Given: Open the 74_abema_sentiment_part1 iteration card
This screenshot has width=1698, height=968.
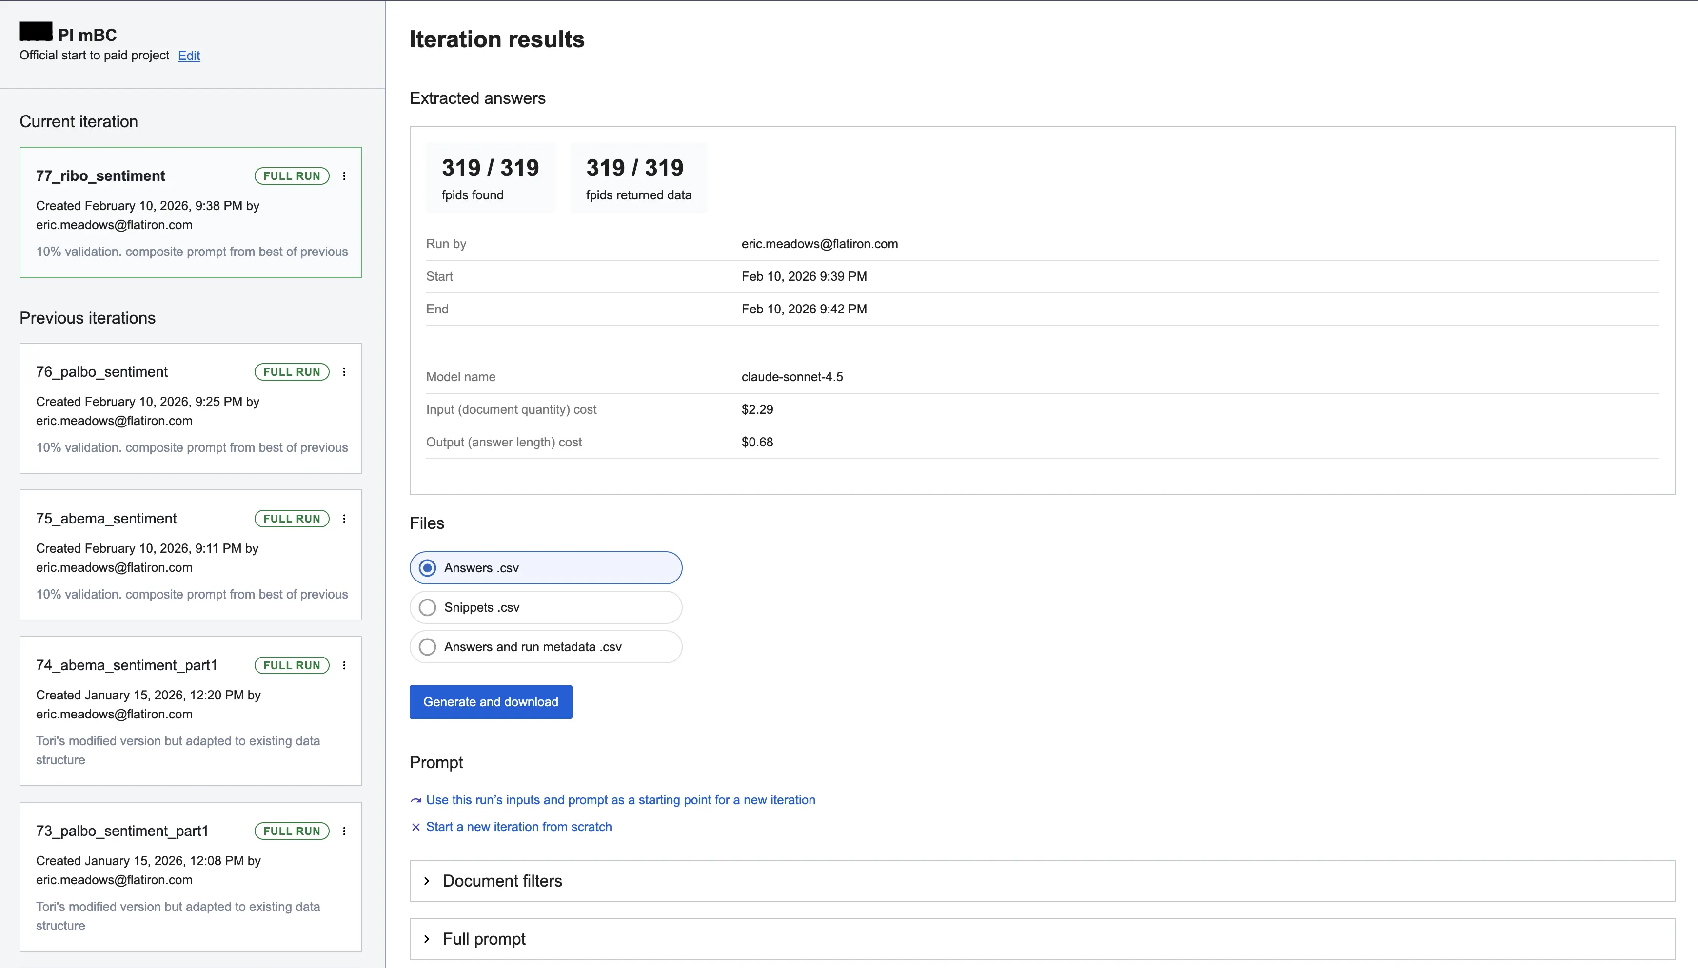Looking at the screenshot, I should [x=126, y=665].
